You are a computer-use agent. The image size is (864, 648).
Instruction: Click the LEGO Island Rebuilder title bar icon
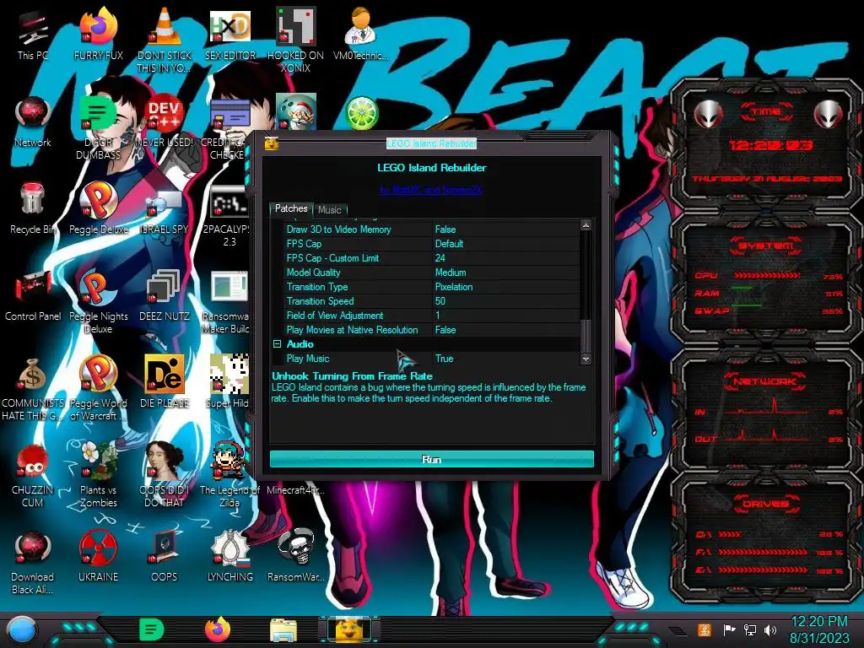(x=271, y=143)
